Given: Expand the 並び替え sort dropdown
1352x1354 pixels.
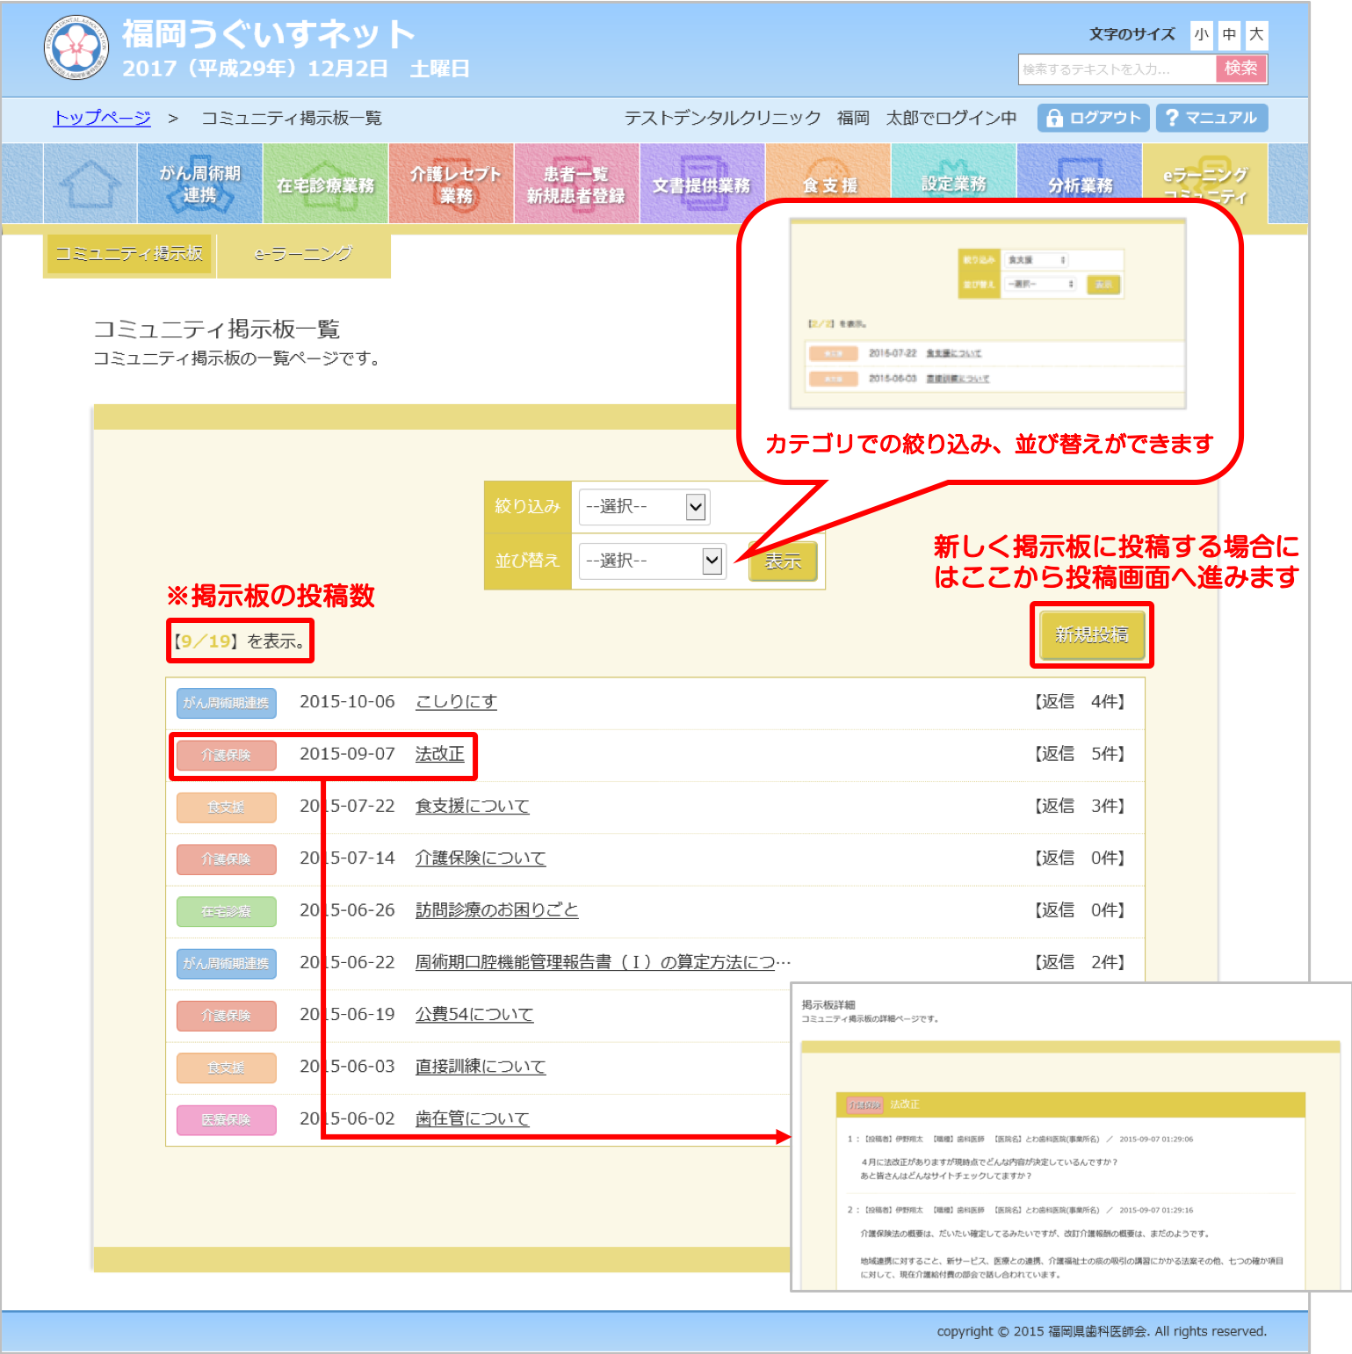Looking at the screenshot, I should [652, 561].
